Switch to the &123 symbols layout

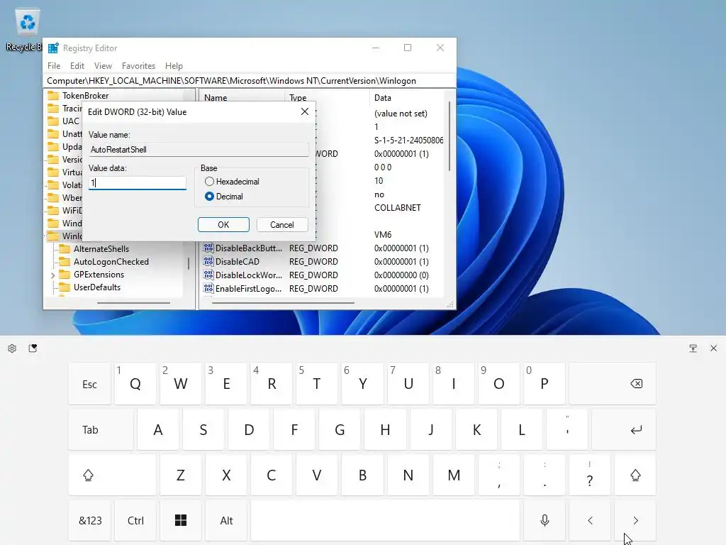click(90, 520)
